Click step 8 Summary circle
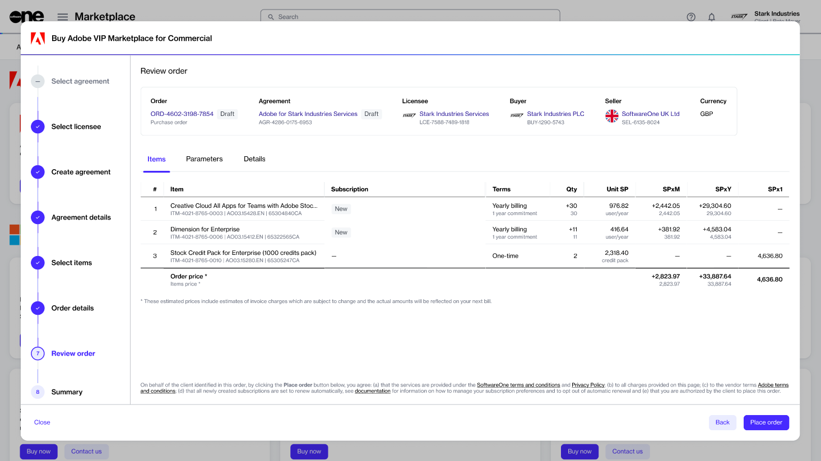This screenshot has width=821, height=461. pos(38,392)
